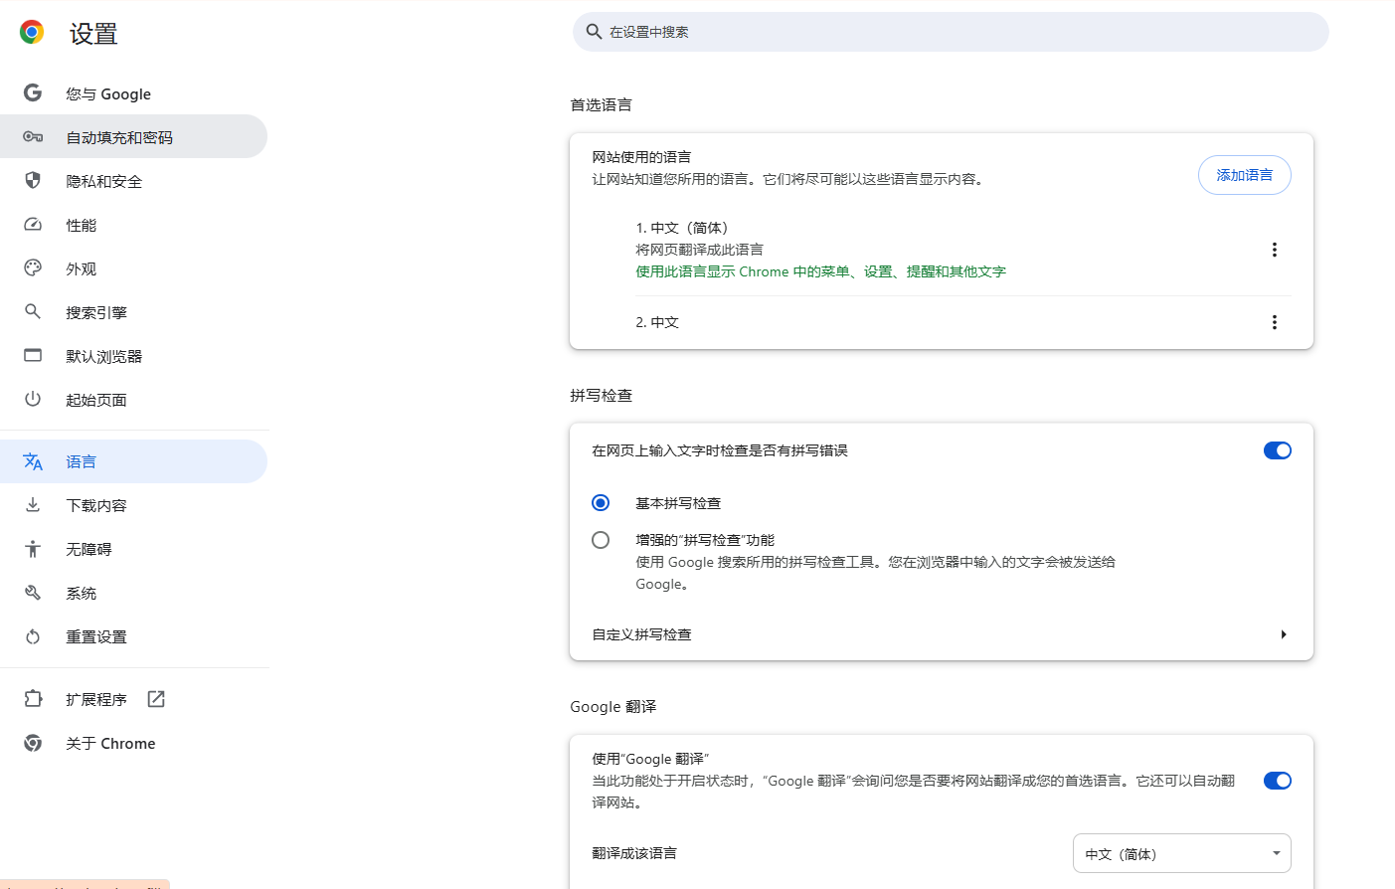The height and width of the screenshot is (889, 1395).
Task: Open more-actions menu for 中文（简体）
Action: [x=1274, y=250]
